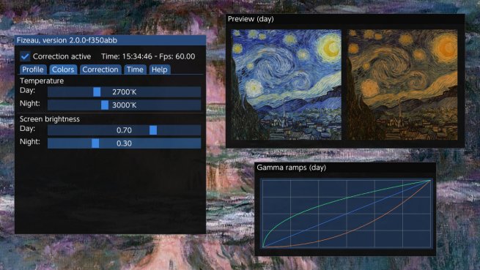This screenshot has height=270, width=480.
Task: Switch to the Colors tab
Action: click(63, 70)
